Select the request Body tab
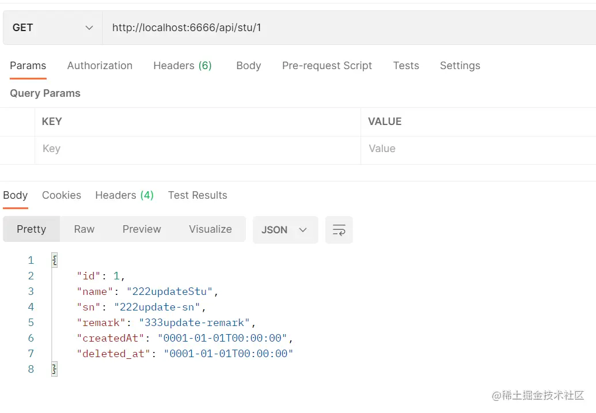This screenshot has width=596, height=413. 248,66
